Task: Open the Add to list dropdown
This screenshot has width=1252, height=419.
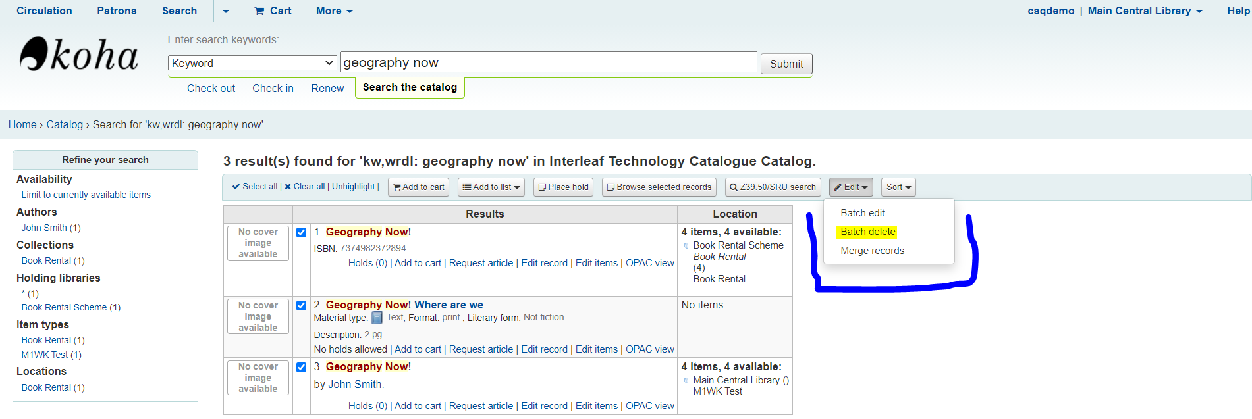Action: (x=491, y=187)
